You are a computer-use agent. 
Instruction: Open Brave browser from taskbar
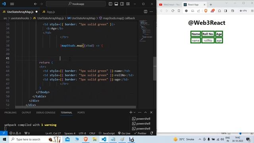point(86,139)
